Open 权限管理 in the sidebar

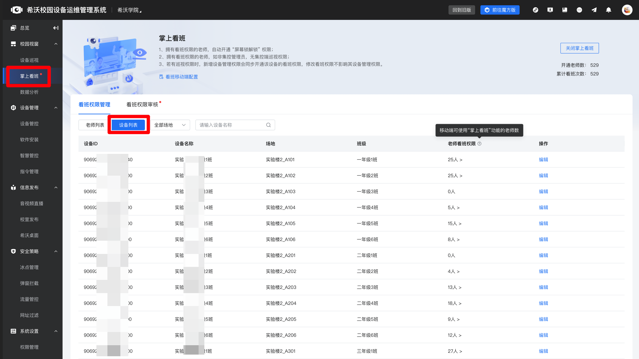pos(29,347)
